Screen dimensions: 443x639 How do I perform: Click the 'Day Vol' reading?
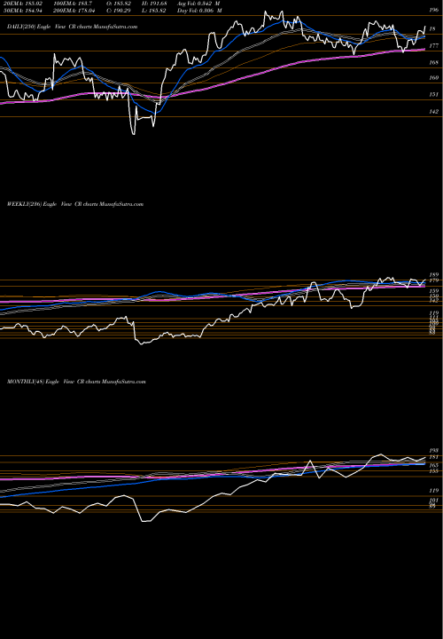coord(199,11)
